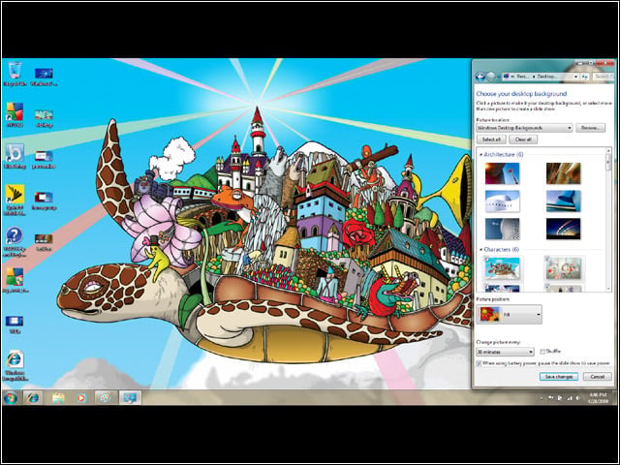Select the brown wavy Architecture wallpaper
The width and height of the screenshot is (620, 465).
point(563,173)
